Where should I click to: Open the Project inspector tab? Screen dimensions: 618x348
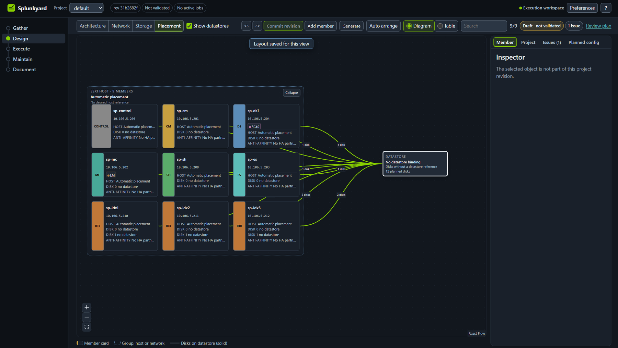tap(528, 42)
